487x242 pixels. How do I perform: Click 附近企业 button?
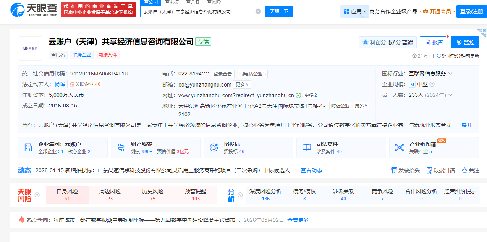pyautogui.click(x=340, y=106)
